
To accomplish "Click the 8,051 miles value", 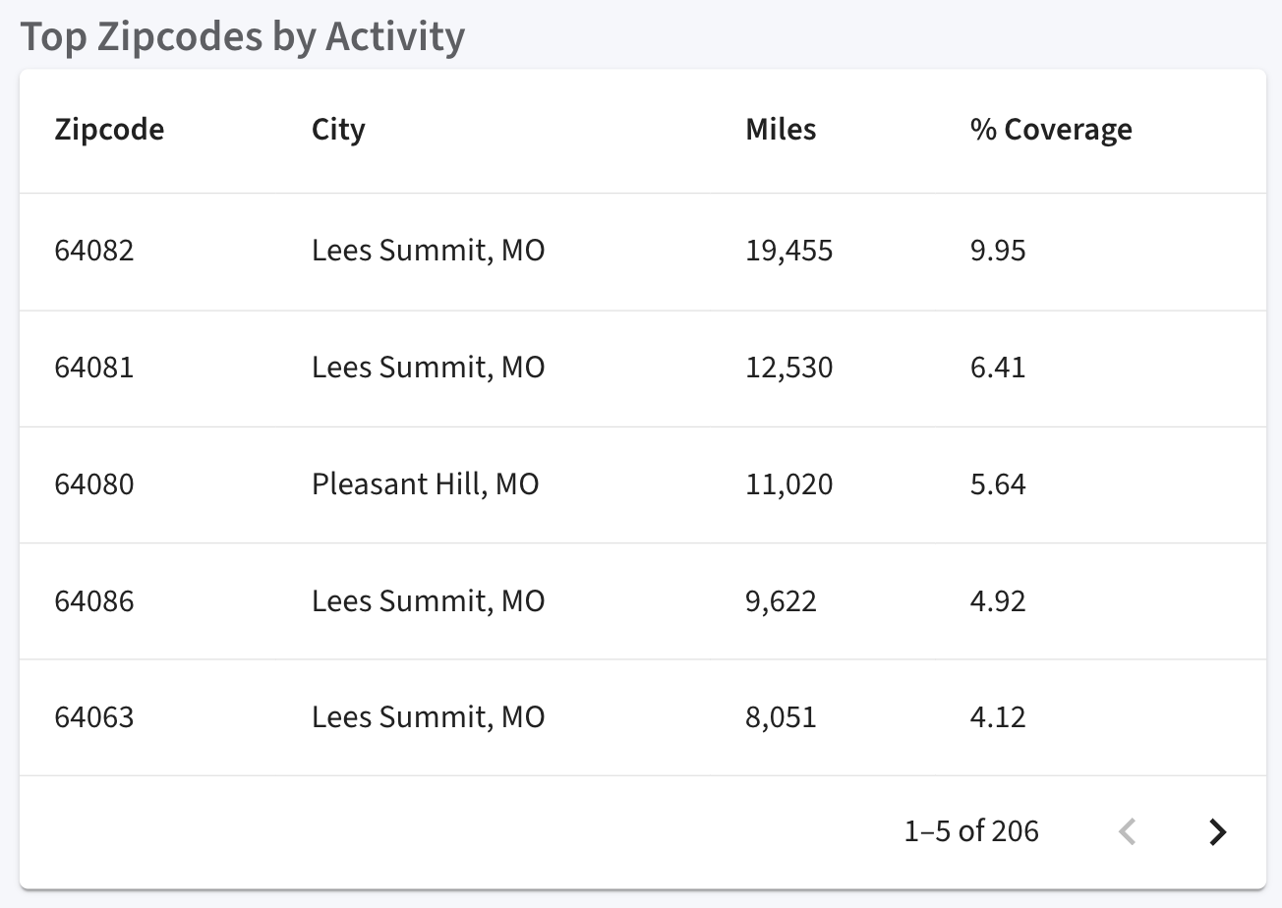I will 781,717.
